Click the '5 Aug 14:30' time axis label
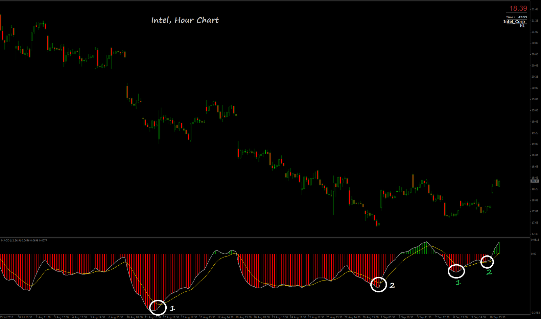Image resolution: width=541 pixels, height=319 pixels. (x=98, y=317)
